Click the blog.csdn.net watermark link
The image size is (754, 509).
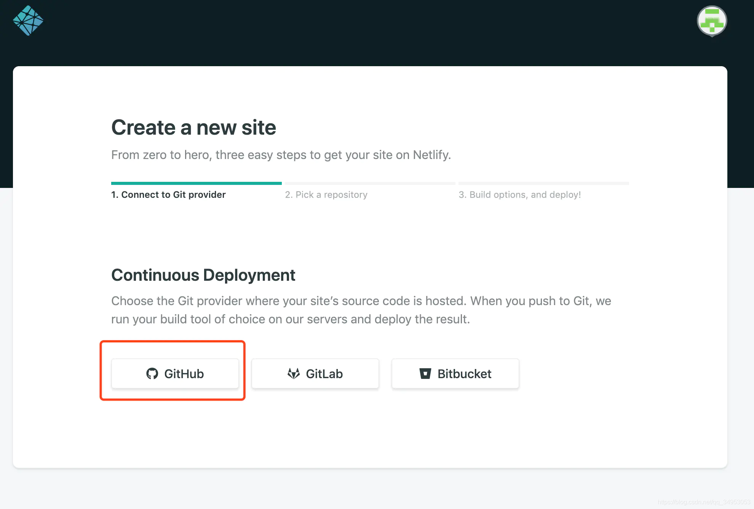pyautogui.click(x=703, y=502)
